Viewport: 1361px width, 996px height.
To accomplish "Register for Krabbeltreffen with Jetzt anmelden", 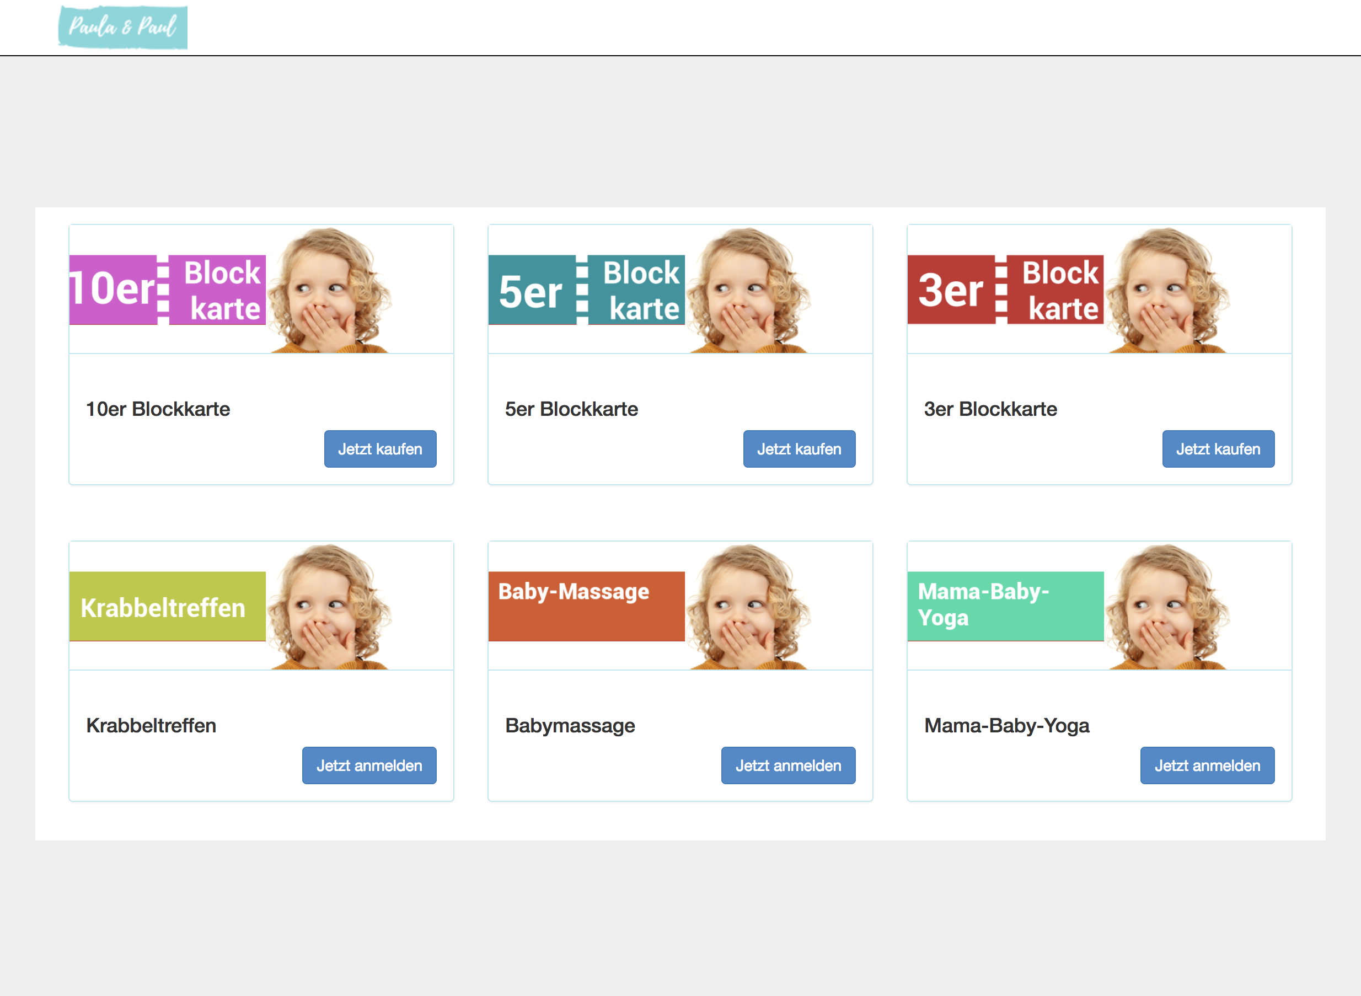I will coord(369,765).
